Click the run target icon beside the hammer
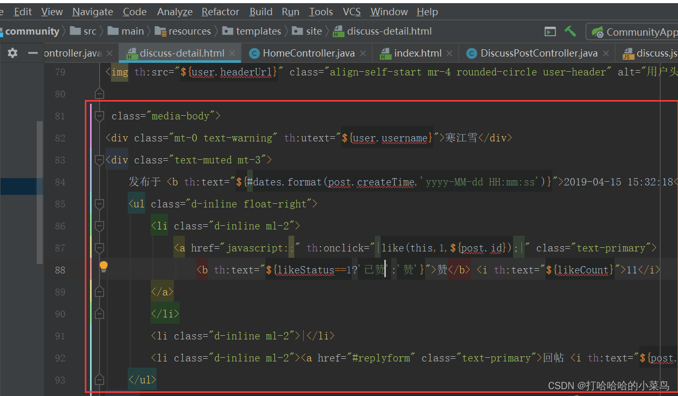This screenshot has height=396, width=678. coord(550,31)
